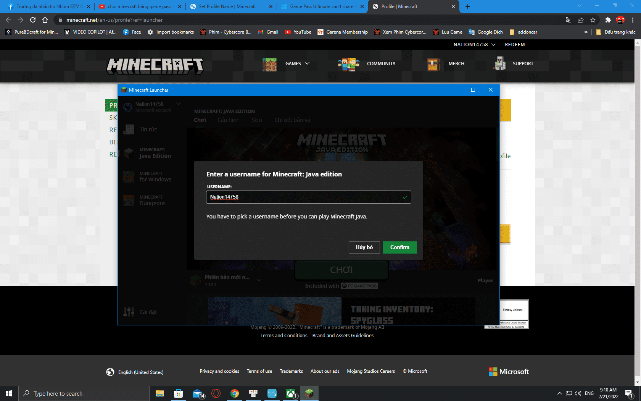This screenshot has width=641, height=401.
Task: Click the Hủy bỏ cancel button
Action: 364,247
